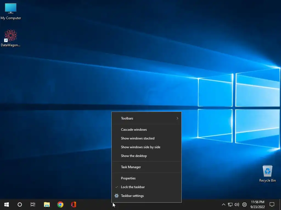The height and width of the screenshot is (210, 281).
Task: Select the Recycle Bin desktop icon
Action: point(267,174)
